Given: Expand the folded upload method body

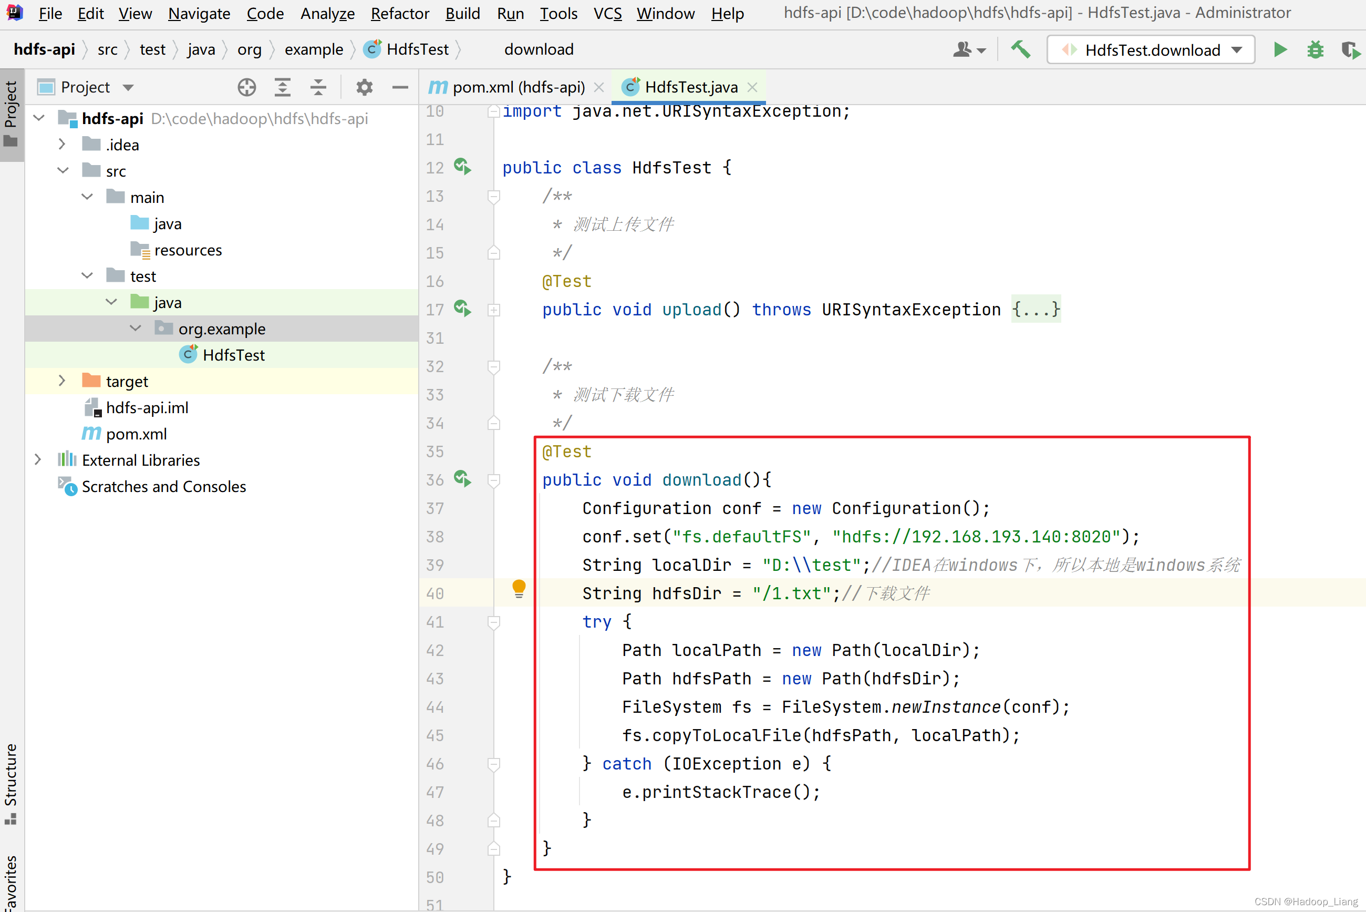Looking at the screenshot, I should pos(494,310).
